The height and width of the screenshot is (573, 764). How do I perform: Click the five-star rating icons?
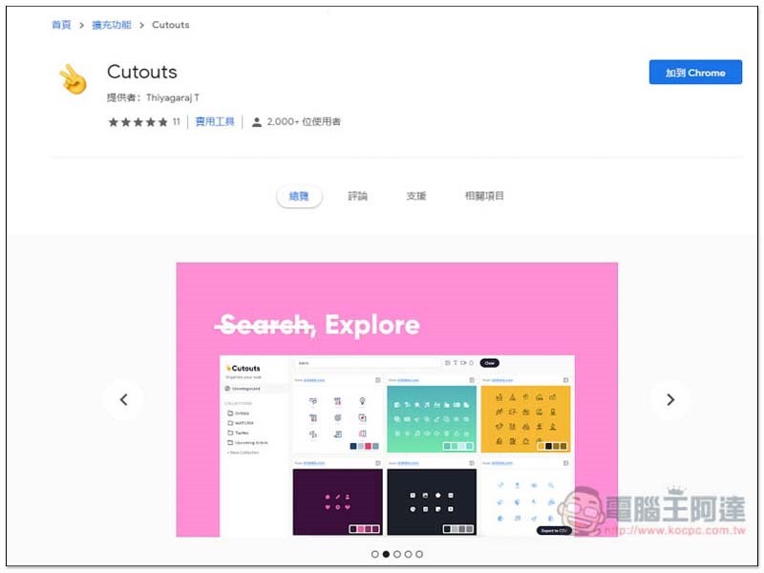coord(138,122)
